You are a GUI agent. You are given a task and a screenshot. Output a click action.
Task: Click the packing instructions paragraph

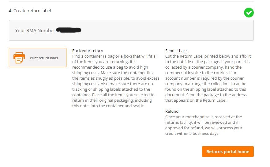point(116,81)
